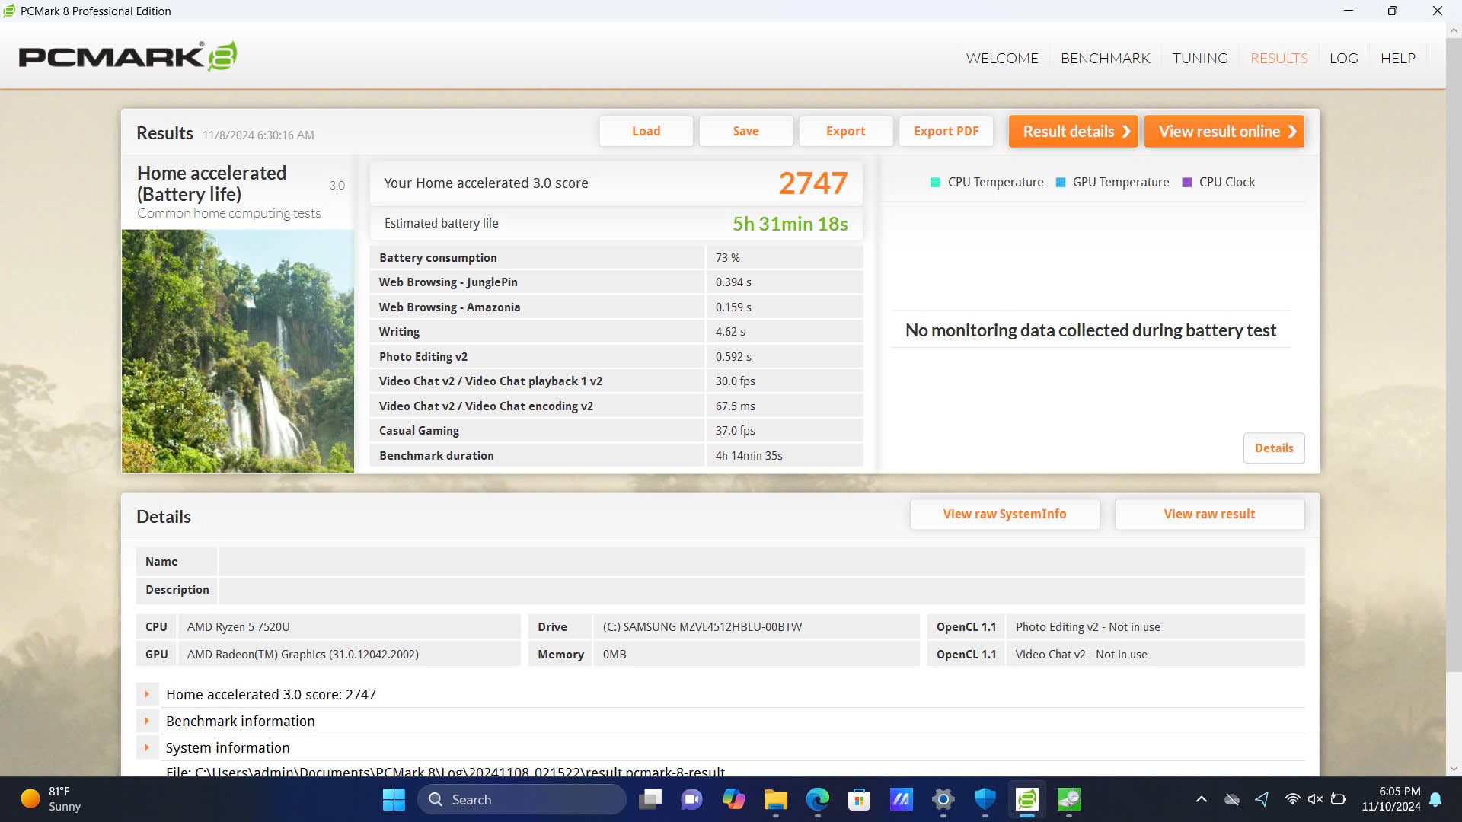
Task: Export result as PDF
Action: click(946, 131)
